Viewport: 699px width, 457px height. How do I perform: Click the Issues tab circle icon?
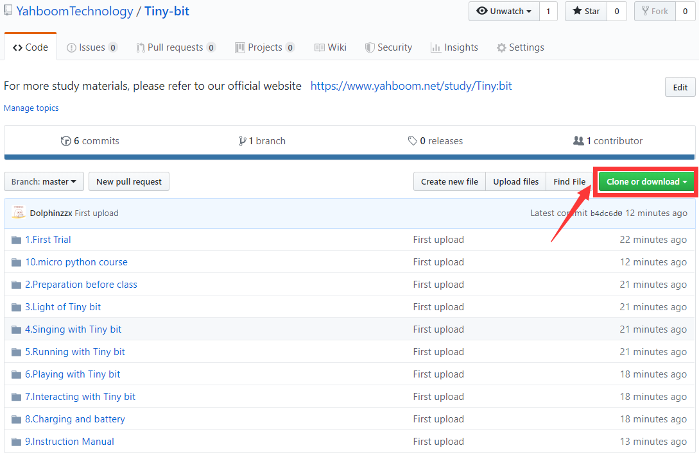(x=71, y=47)
